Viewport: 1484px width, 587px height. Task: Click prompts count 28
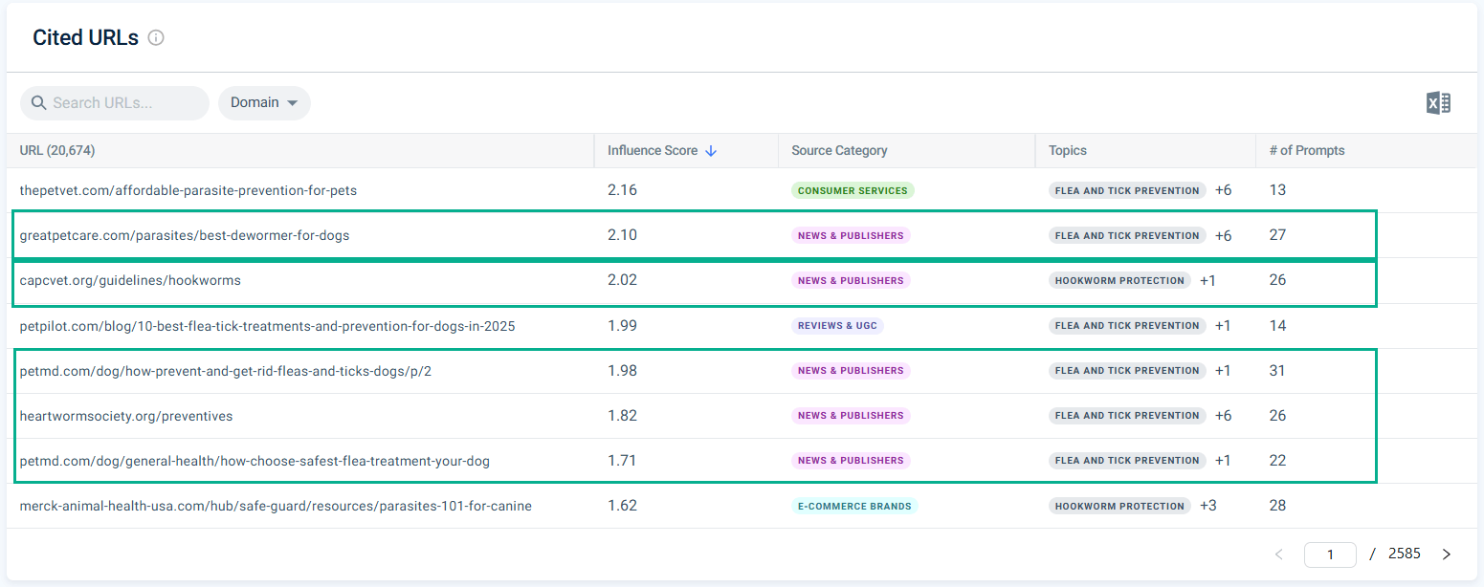[x=1277, y=506]
